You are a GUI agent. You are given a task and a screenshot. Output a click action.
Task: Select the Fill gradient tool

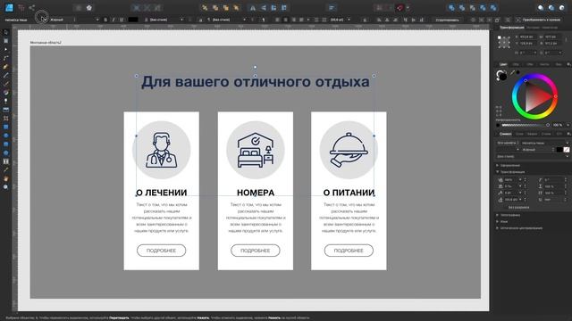click(x=5, y=93)
